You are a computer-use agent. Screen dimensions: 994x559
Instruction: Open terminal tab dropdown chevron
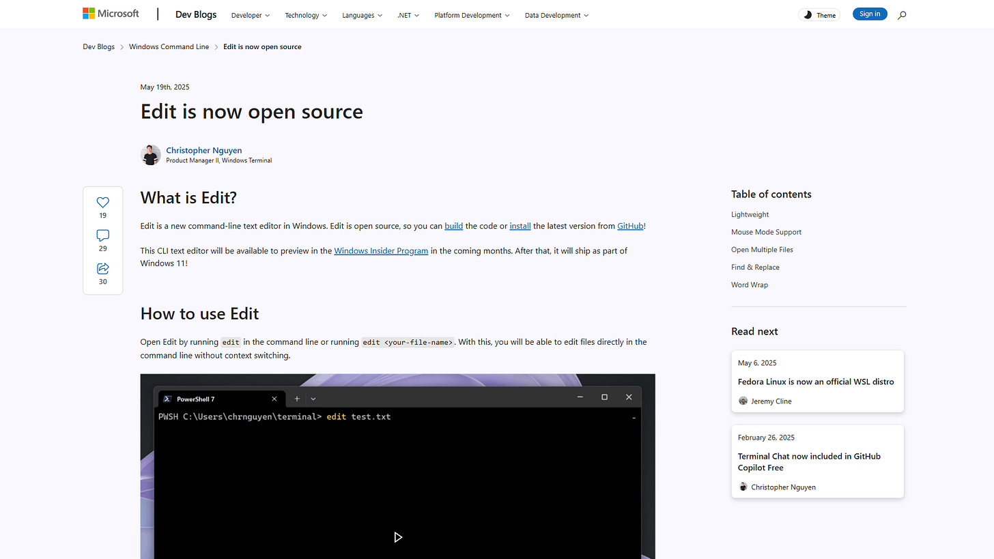point(313,399)
